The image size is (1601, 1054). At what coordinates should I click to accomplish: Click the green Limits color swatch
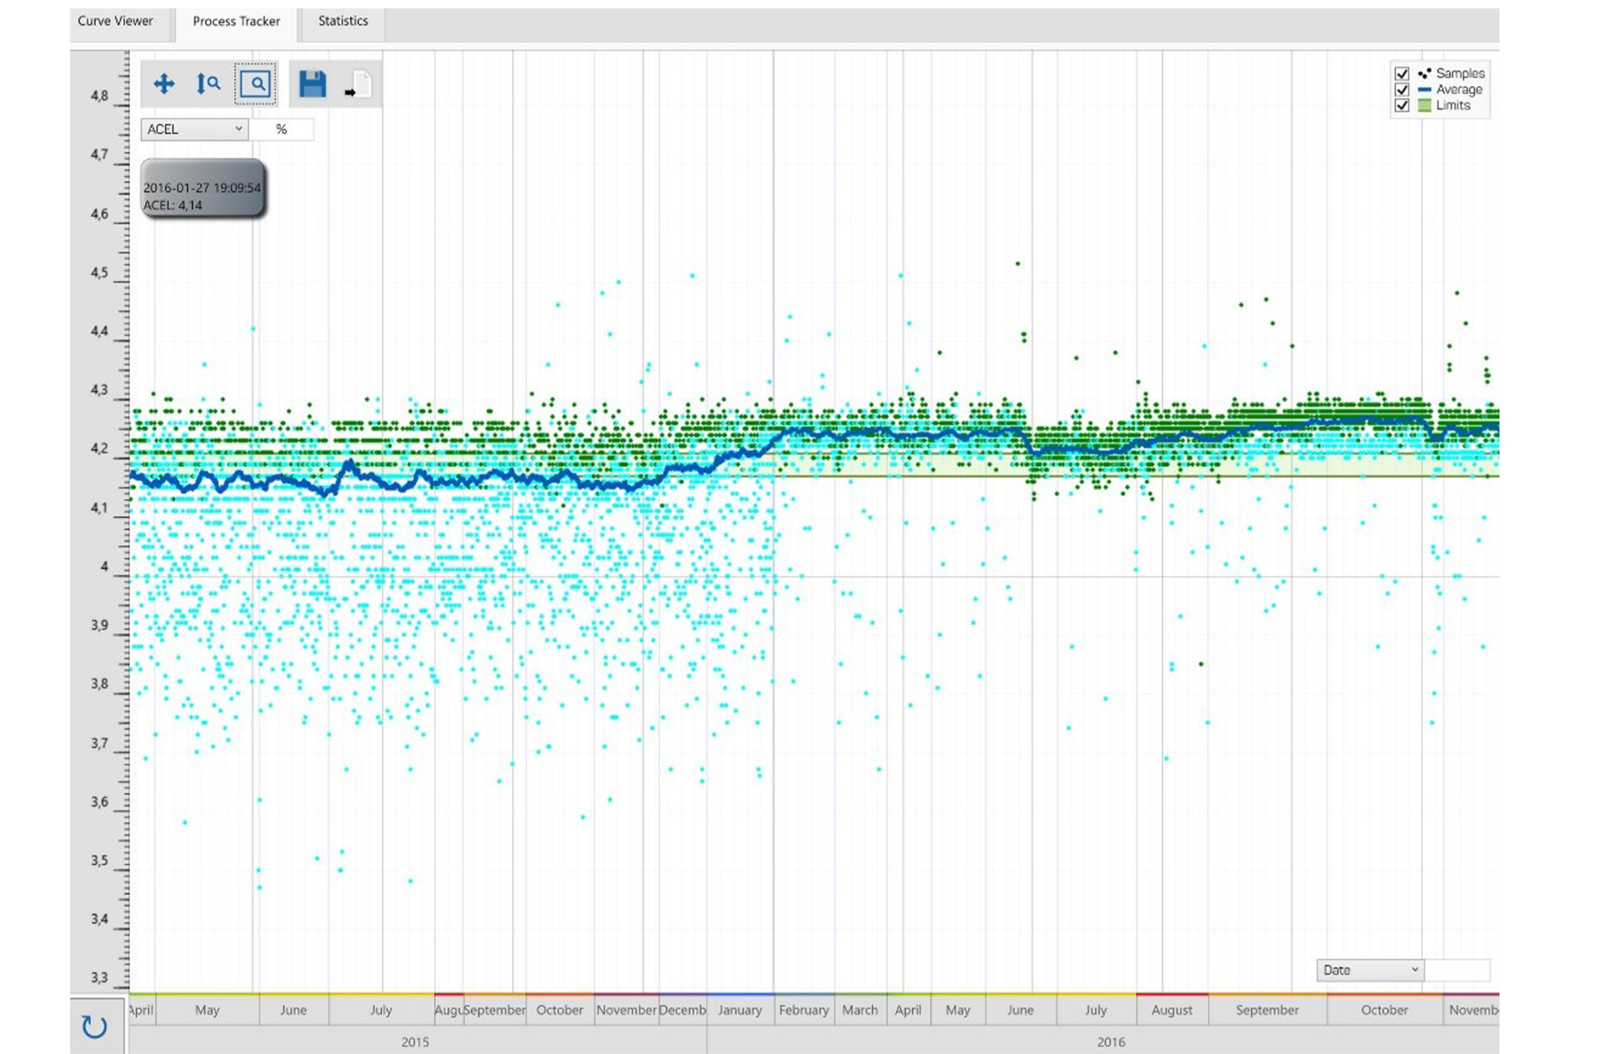pyautogui.click(x=1424, y=105)
